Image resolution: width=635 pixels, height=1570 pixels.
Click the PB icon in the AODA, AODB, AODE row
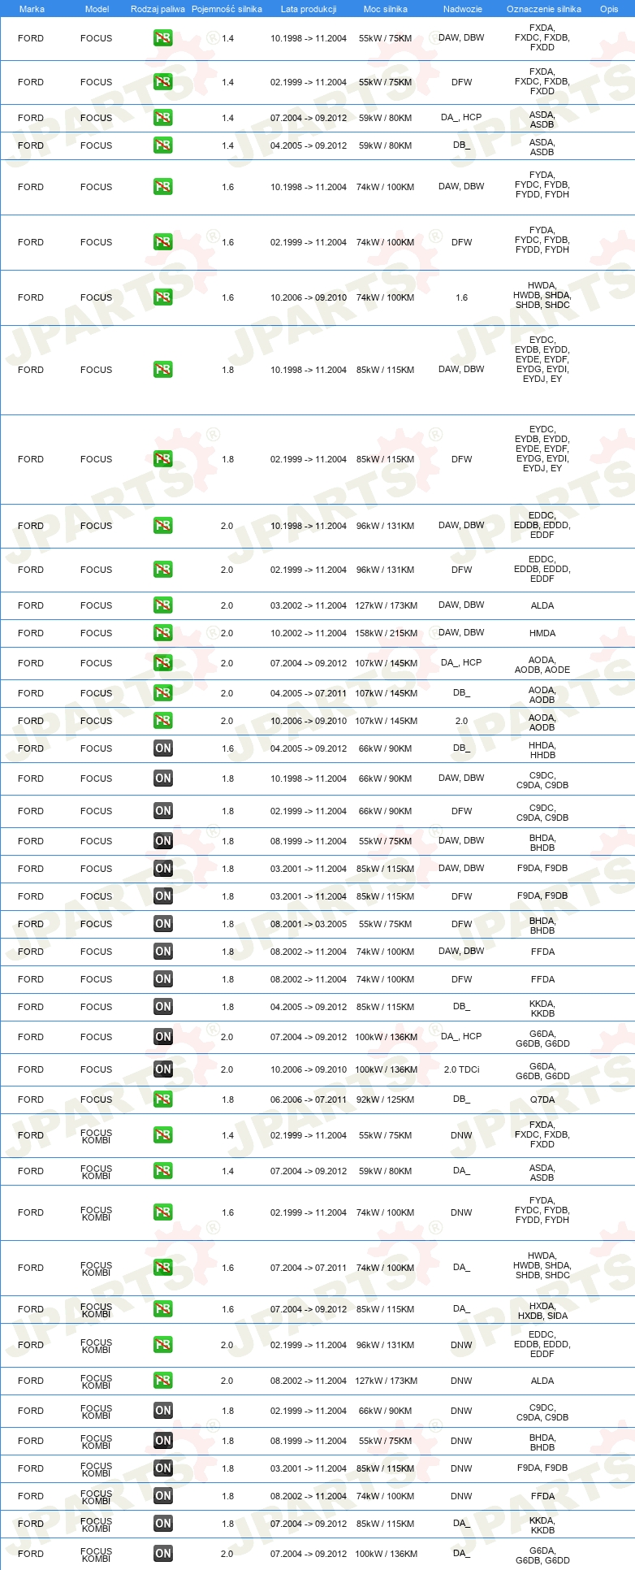[x=163, y=663]
